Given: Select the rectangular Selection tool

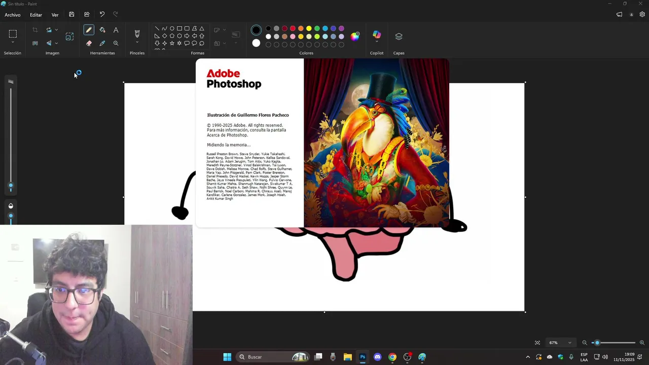Looking at the screenshot, I should (x=13, y=34).
